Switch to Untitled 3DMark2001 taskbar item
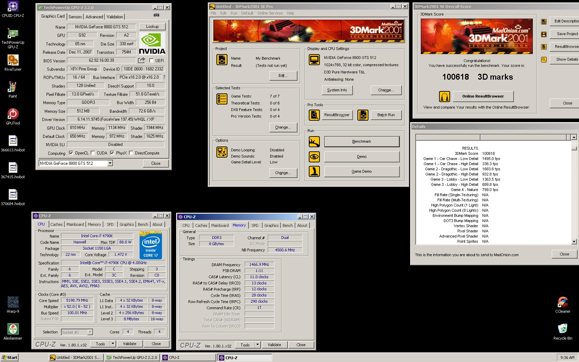 [x=75, y=358]
